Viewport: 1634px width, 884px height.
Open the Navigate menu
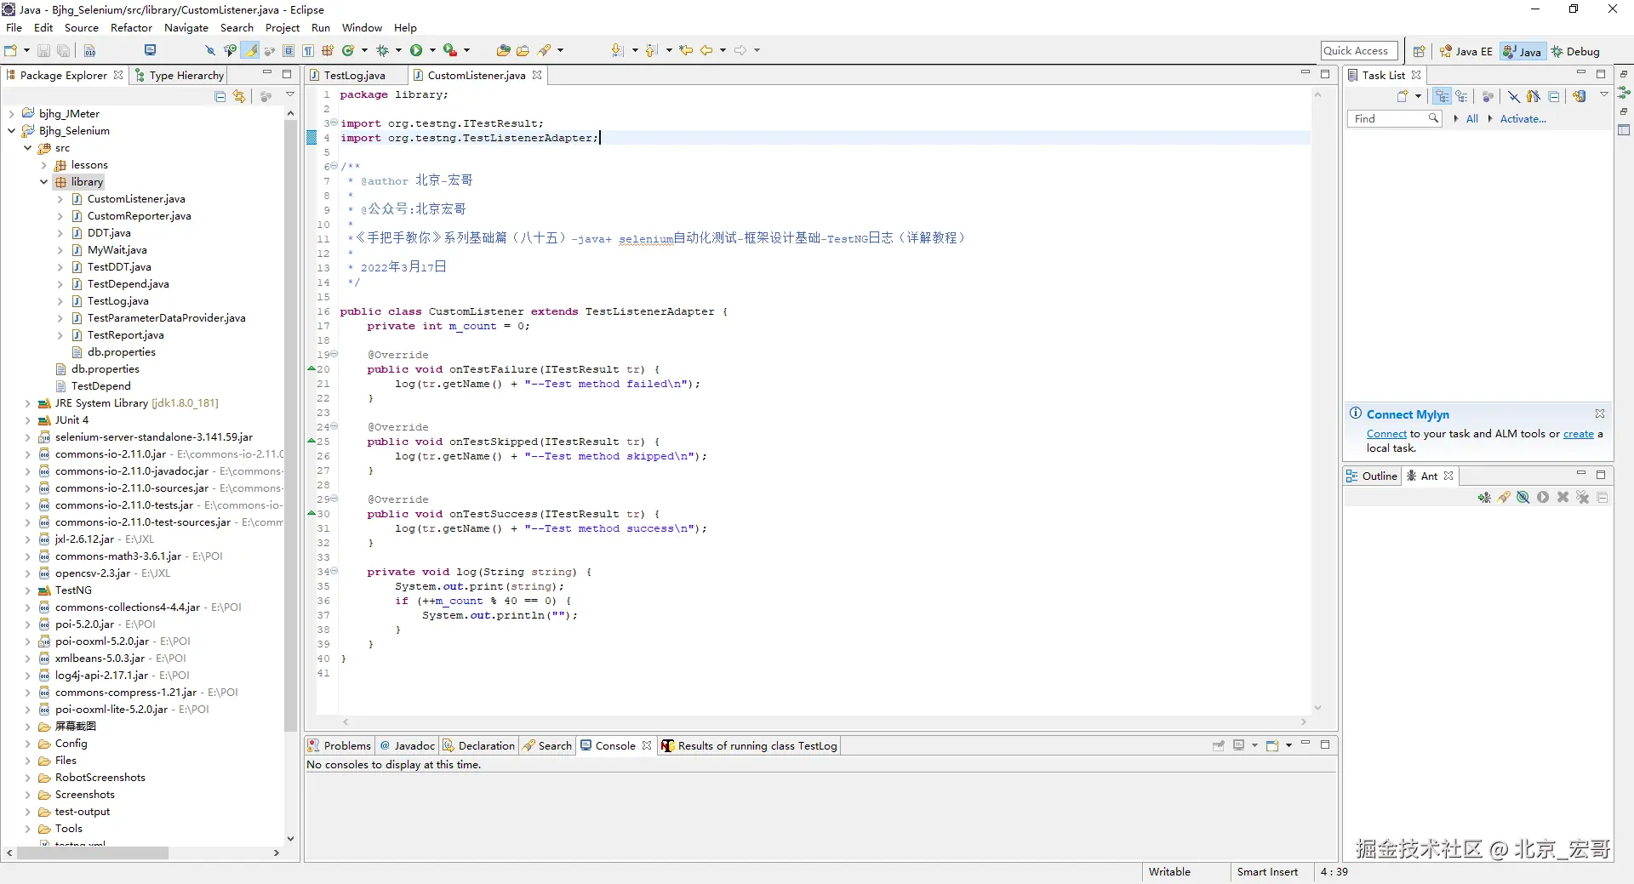coord(186,27)
